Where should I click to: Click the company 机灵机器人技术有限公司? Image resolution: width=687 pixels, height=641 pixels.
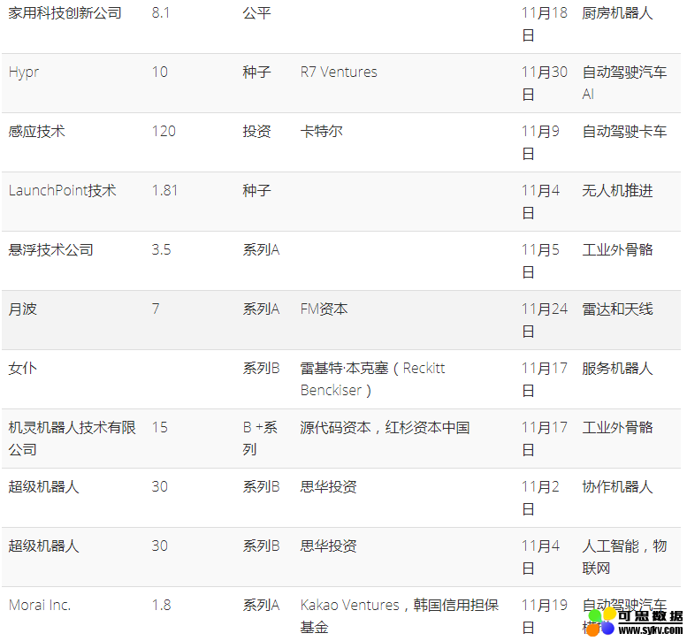[73, 439]
